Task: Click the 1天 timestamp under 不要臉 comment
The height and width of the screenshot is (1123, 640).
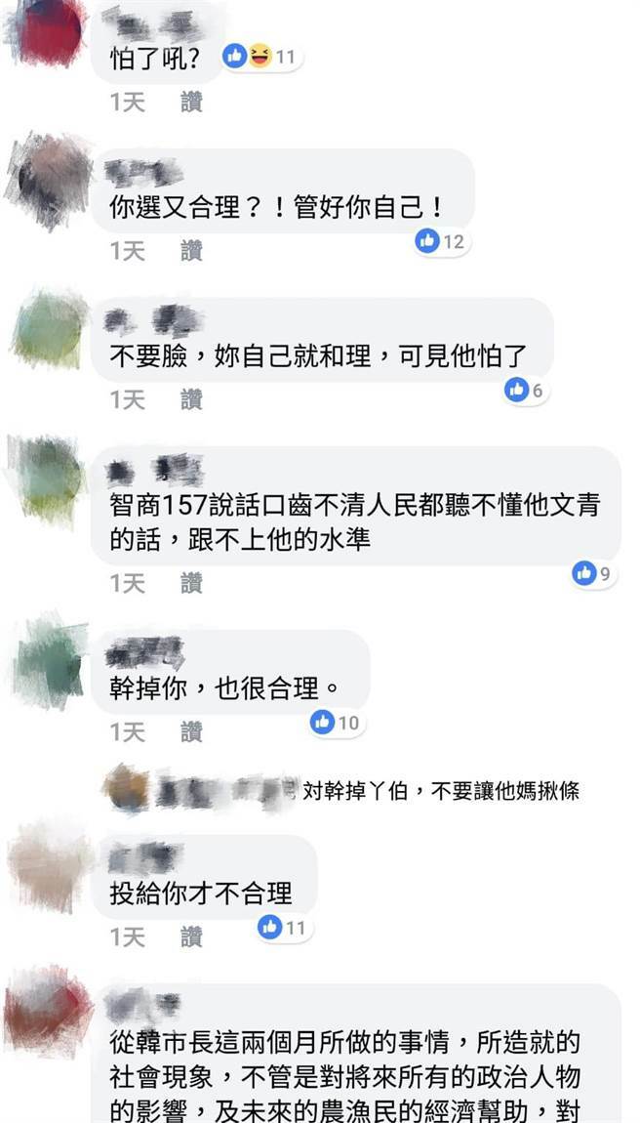Action: pos(128,399)
